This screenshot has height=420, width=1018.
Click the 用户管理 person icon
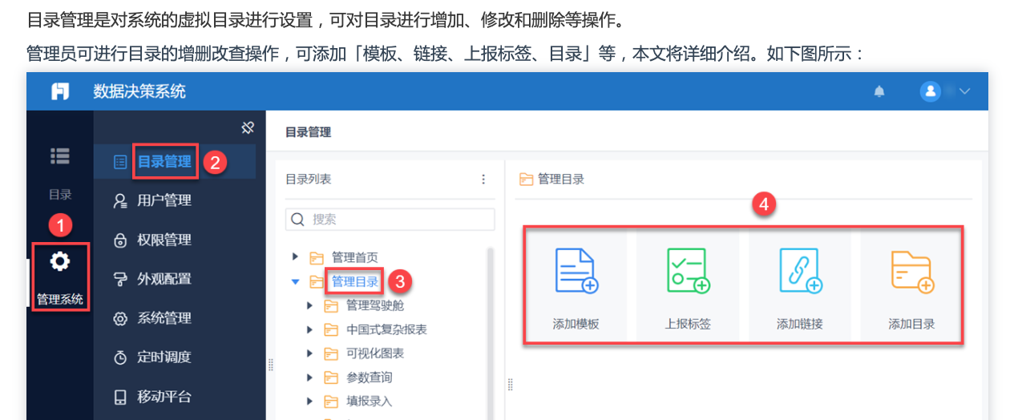(120, 200)
